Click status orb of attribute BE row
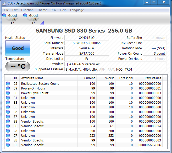This screenshot has height=153, width=172. [8, 126]
